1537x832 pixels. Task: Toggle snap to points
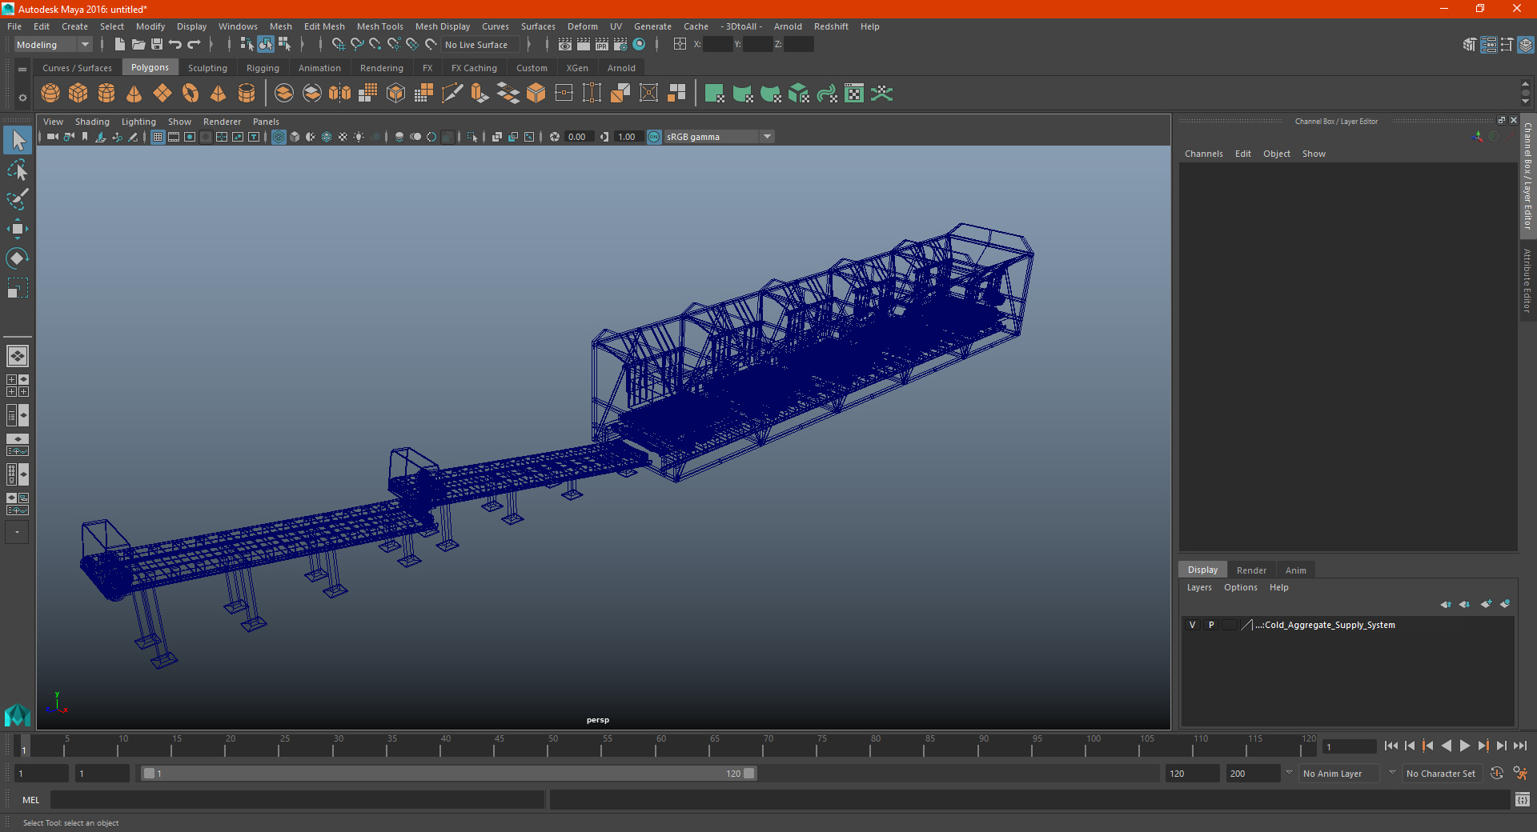(x=375, y=45)
